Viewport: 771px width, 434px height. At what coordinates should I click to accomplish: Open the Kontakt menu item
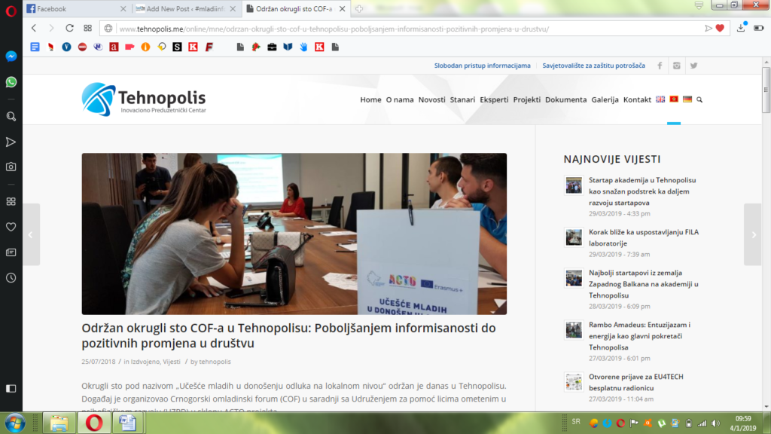tap(637, 99)
